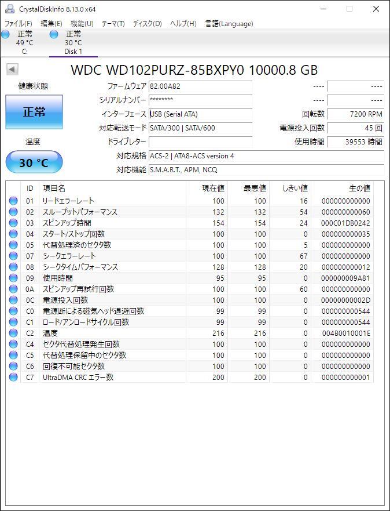
Task: Click status orb for リードエラーレート row
Action: [x=13, y=201]
